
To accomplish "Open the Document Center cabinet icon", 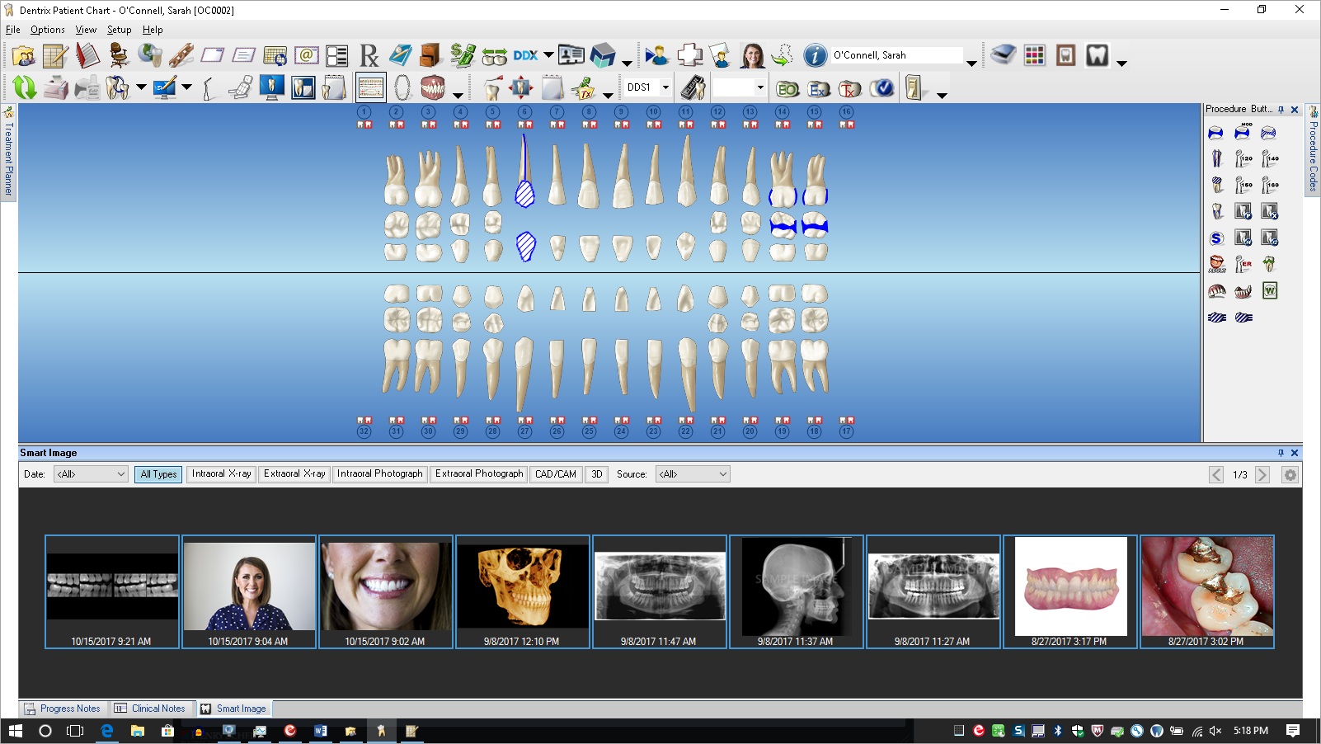I will 428,54.
